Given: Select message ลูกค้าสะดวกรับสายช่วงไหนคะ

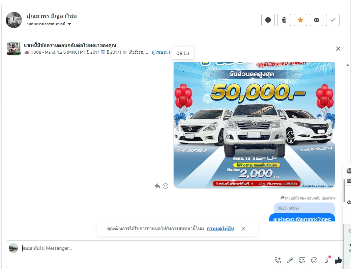Looking at the screenshot, I should (x=302, y=218).
